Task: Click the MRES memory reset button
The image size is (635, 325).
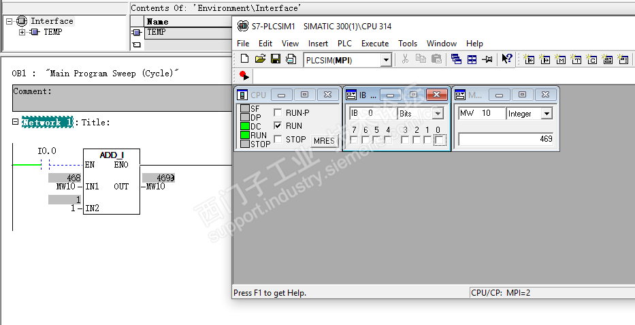Action: click(324, 140)
